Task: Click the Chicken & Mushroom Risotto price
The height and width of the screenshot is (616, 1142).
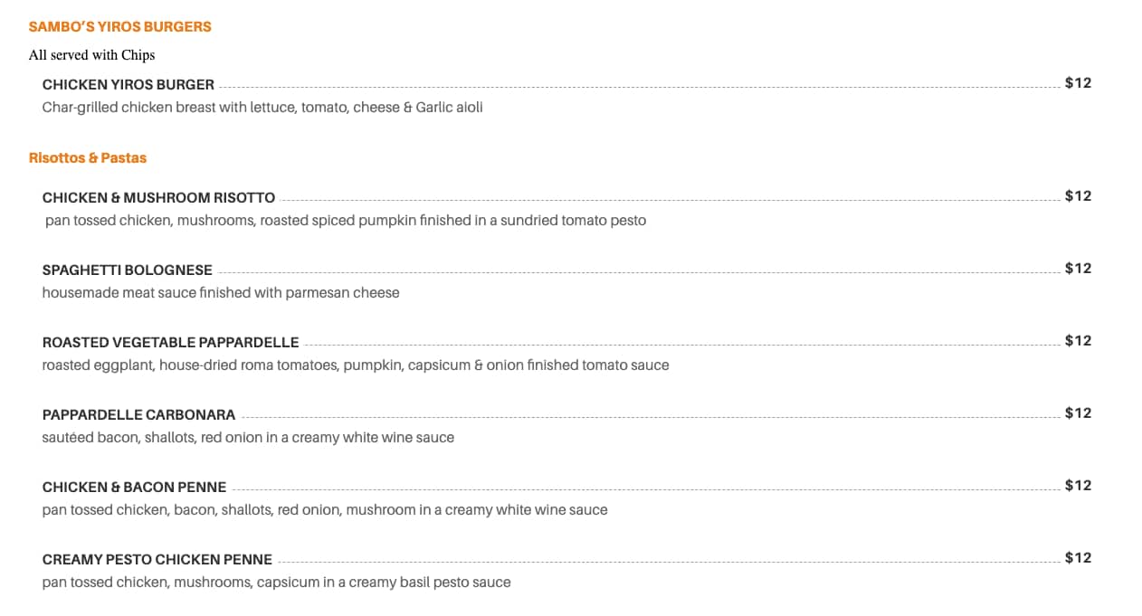Action: [1078, 196]
